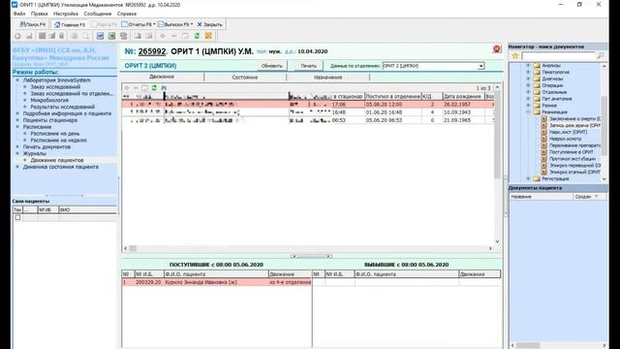Click the Анализы folder icon
This screenshot has height=349, width=620.
pyautogui.click(x=537, y=65)
